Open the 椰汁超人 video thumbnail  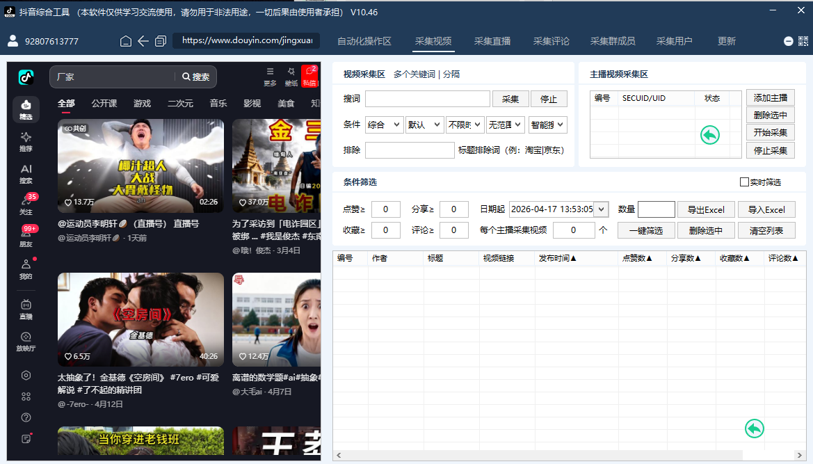click(140, 166)
